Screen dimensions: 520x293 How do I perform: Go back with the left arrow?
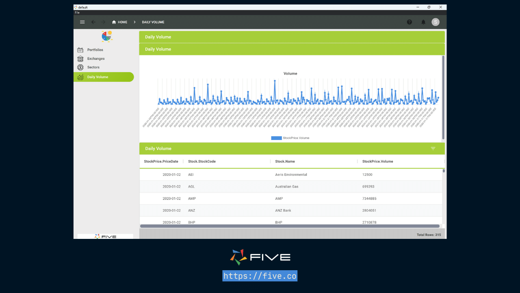pos(93,22)
